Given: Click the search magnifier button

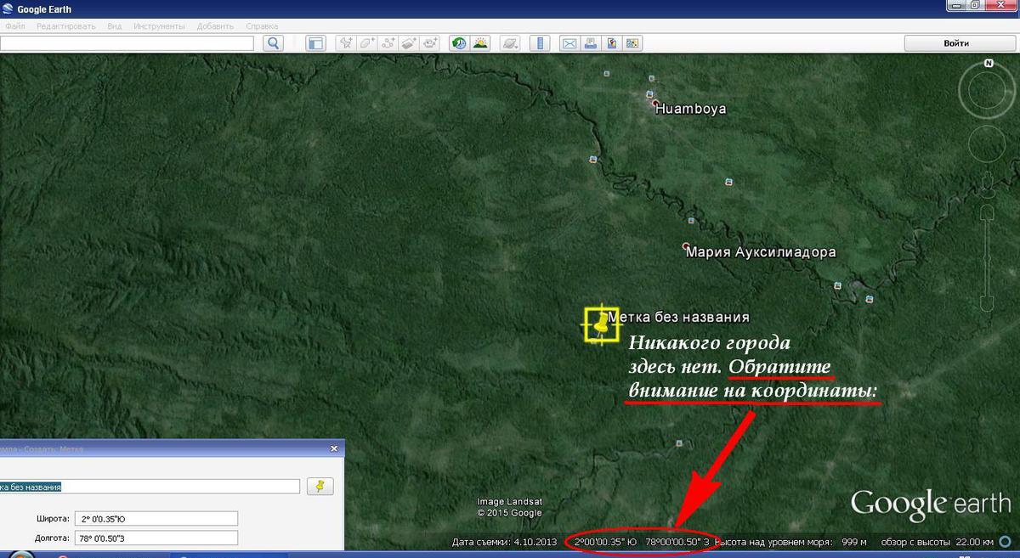Looking at the screenshot, I should coord(273,43).
